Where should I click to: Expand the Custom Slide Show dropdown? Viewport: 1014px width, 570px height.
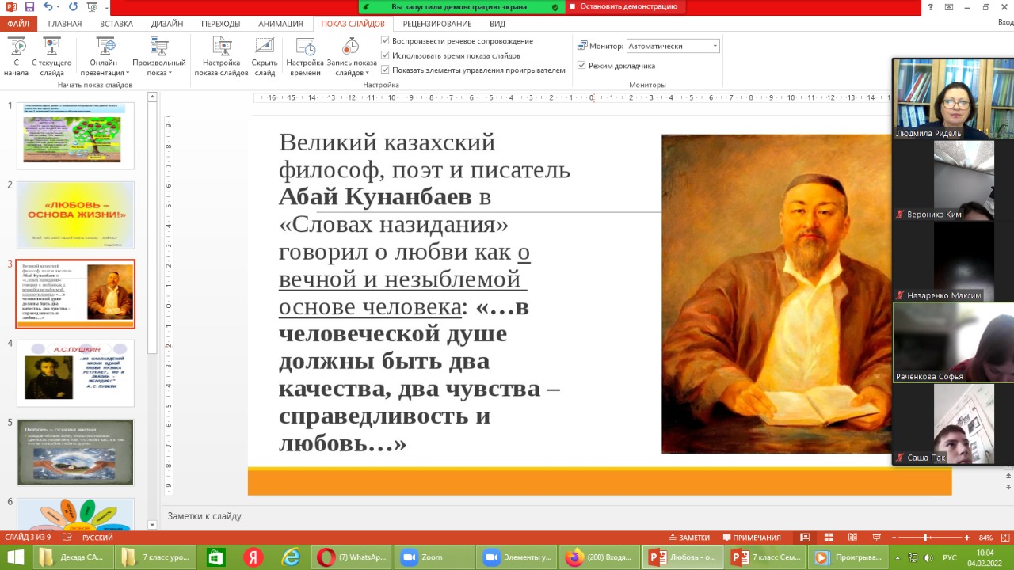coord(158,63)
